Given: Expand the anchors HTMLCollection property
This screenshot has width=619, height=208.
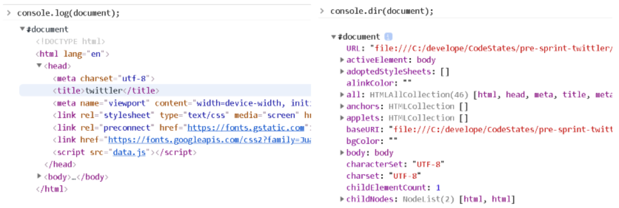Looking at the screenshot, I should point(342,106).
